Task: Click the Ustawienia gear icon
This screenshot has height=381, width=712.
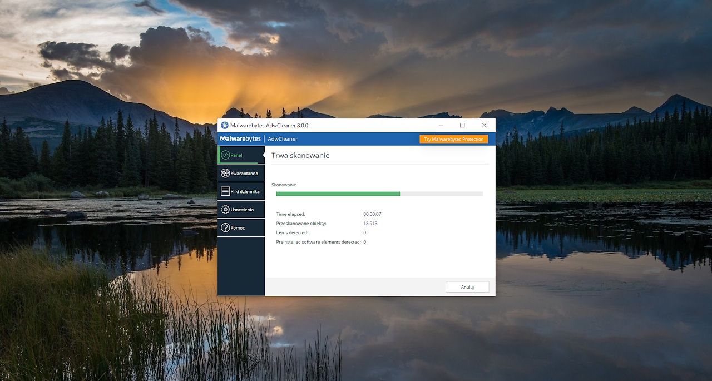Action: (x=225, y=210)
